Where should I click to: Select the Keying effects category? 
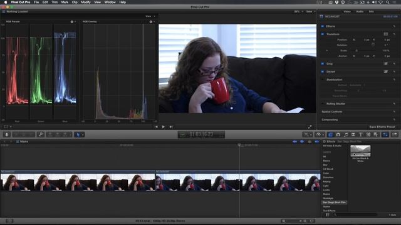coord(326,182)
